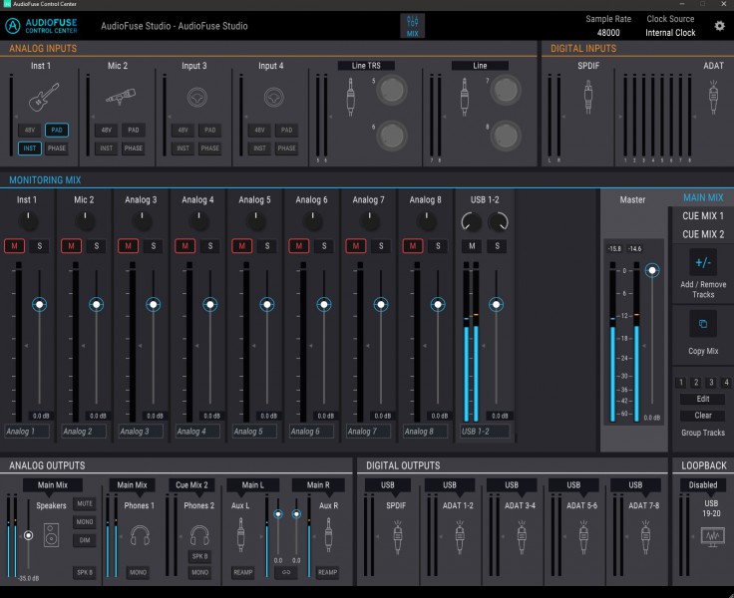Toggle PAD on Inst 1 input
This screenshot has height=598, width=734.
57,131
